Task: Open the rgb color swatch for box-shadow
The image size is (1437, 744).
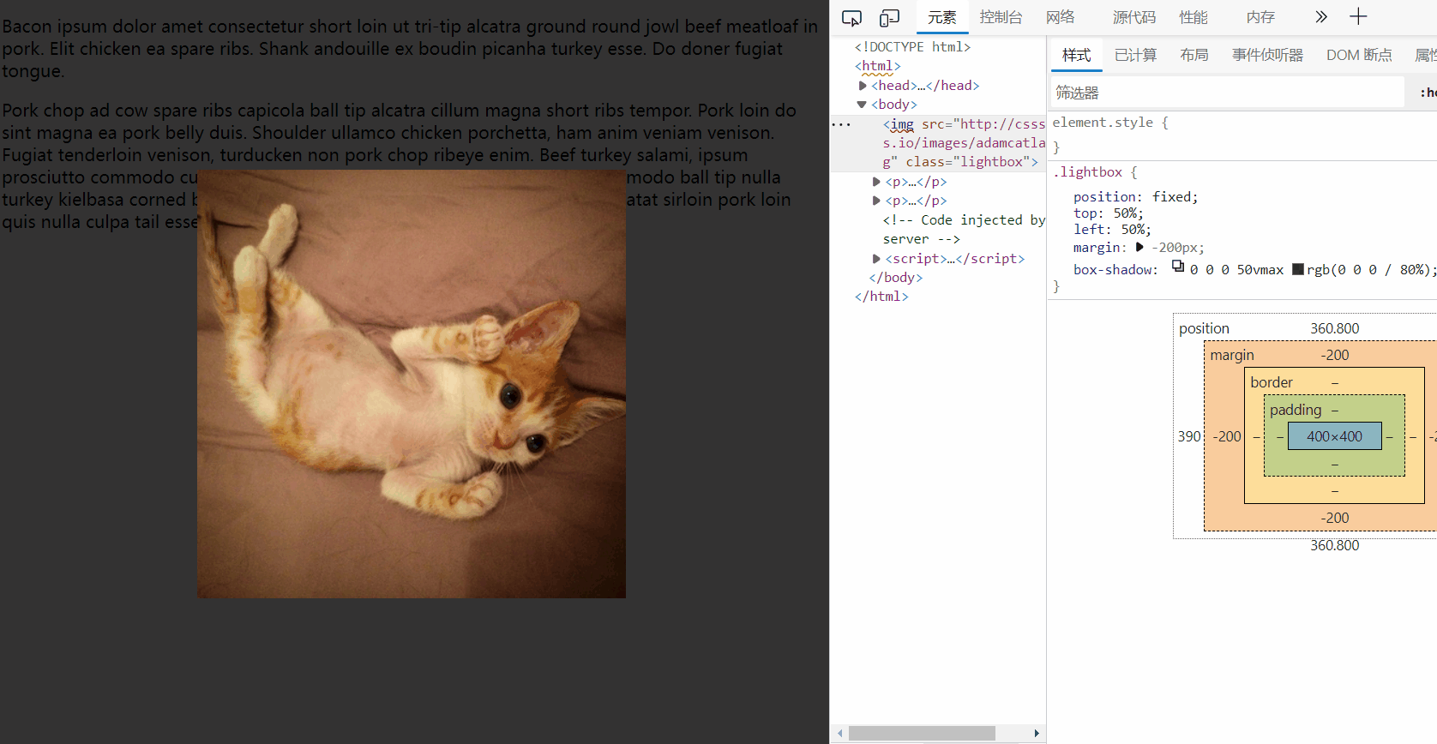Action: point(1298,269)
